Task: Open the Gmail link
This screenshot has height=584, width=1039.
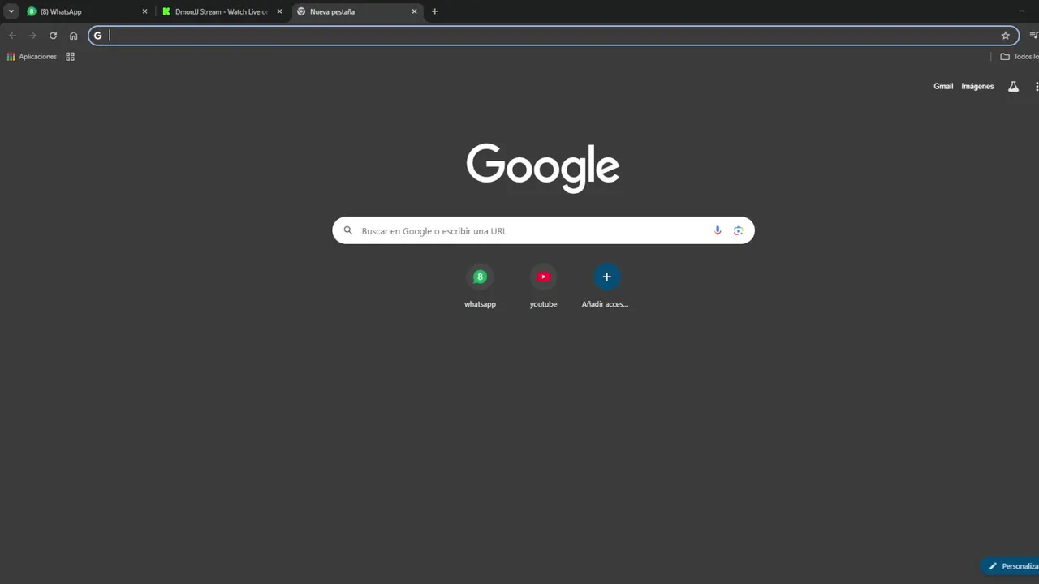Action: pos(943,86)
